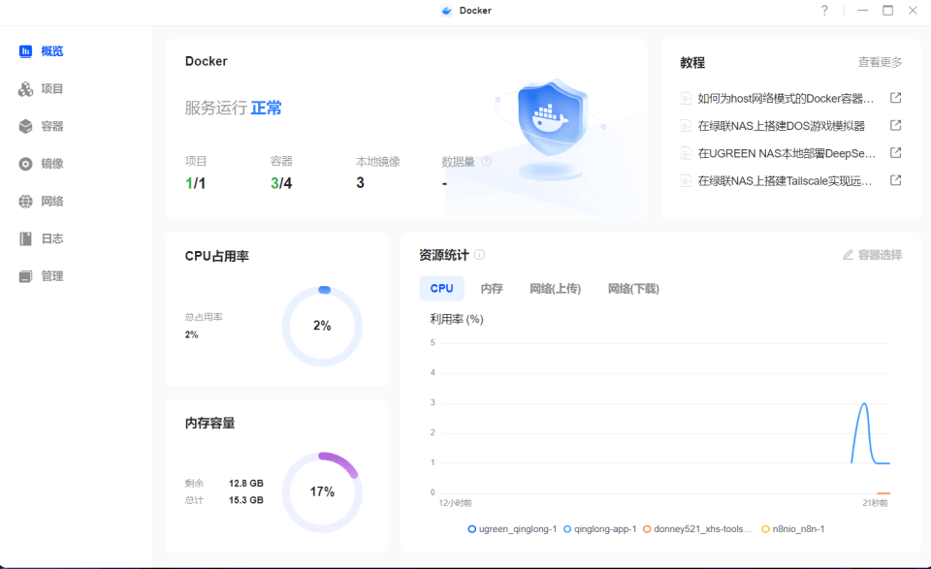The image size is (931, 569).
Task: Click the info icon beside 数据量
Action: [x=485, y=161]
